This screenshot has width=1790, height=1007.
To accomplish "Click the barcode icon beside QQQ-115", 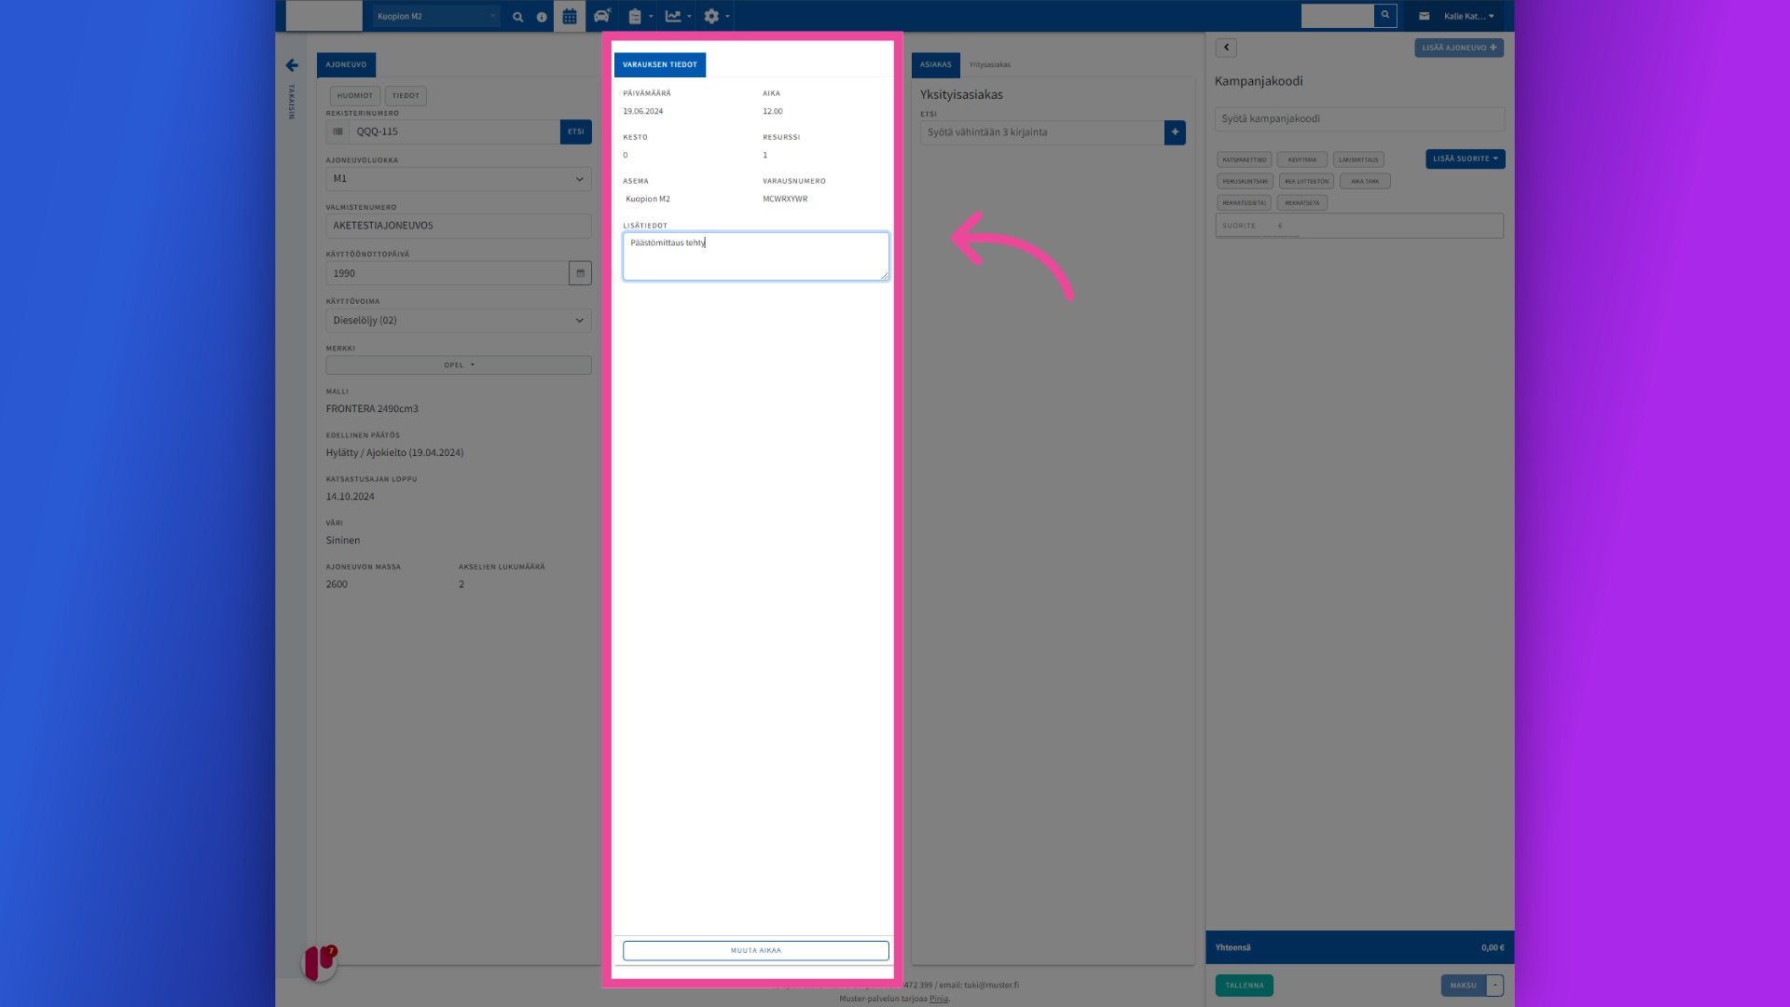I will point(337,131).
